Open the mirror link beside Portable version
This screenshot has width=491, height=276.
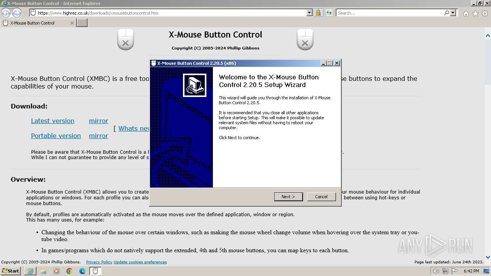[x=99, y=136]
